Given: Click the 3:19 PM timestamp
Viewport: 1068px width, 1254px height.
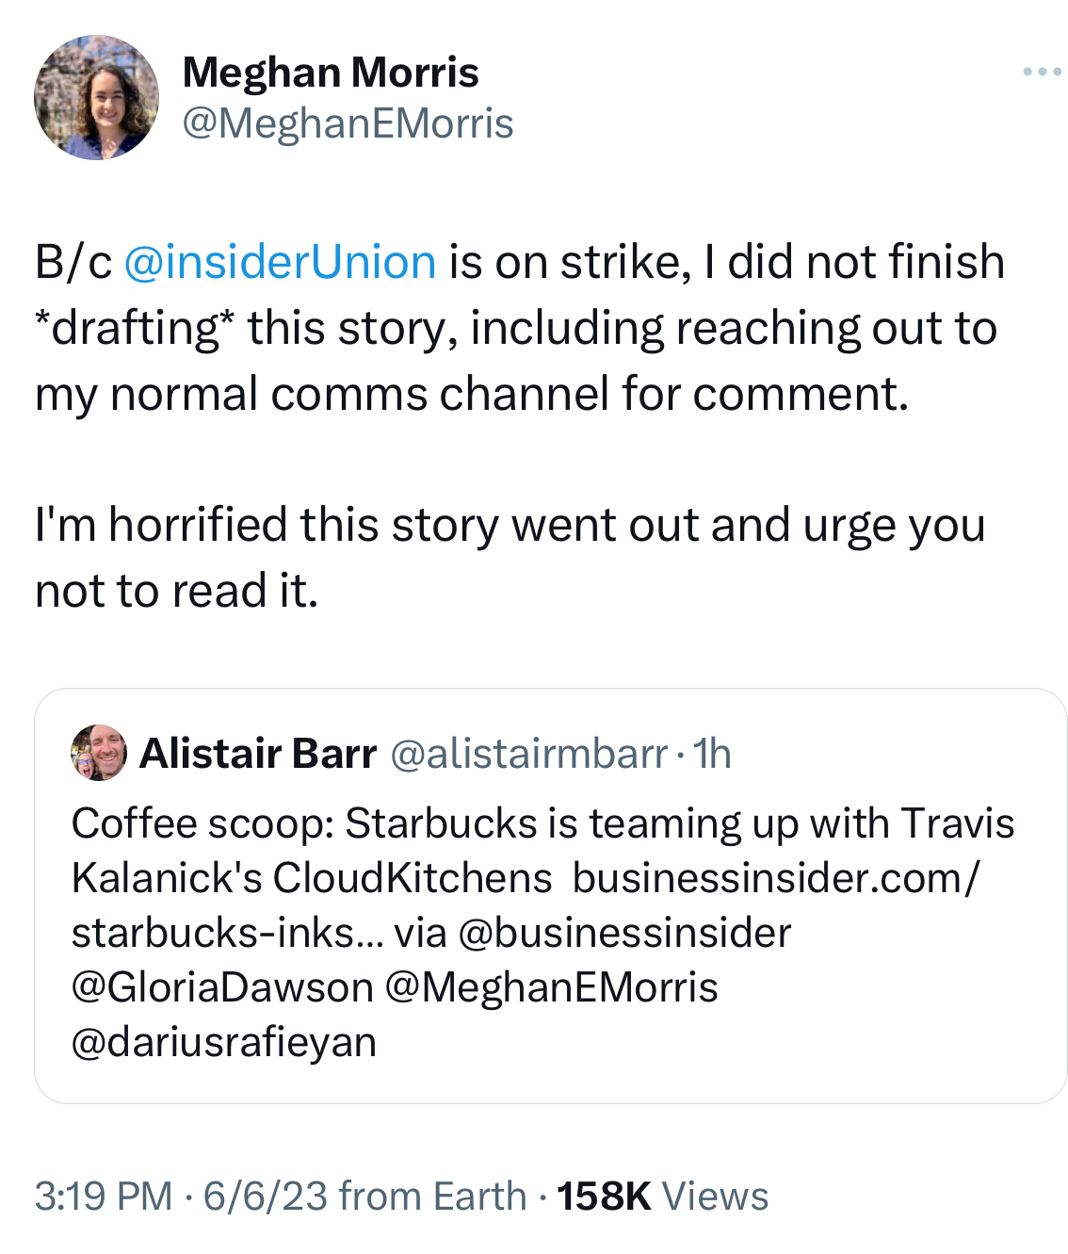Looking at the screenshot, I should [104, 1197].
